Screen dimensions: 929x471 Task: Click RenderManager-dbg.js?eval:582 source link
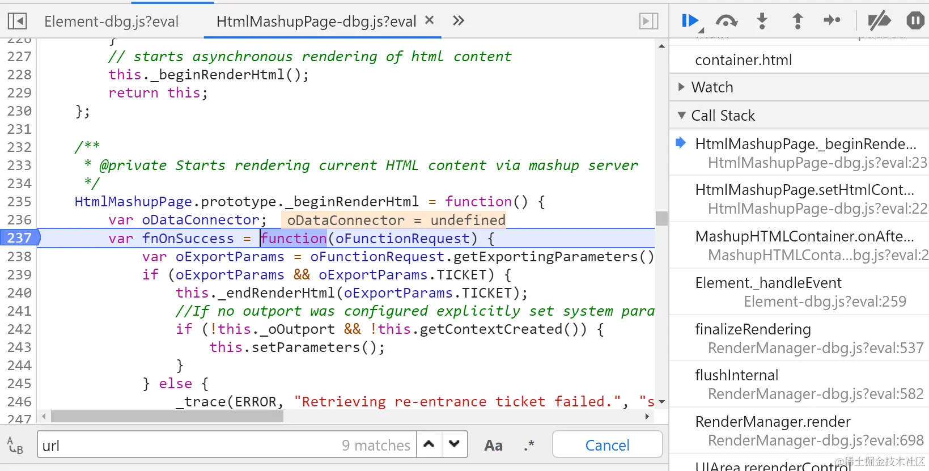click(816, 394)
